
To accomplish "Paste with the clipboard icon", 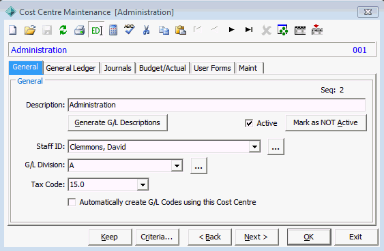I will point(181,31).
